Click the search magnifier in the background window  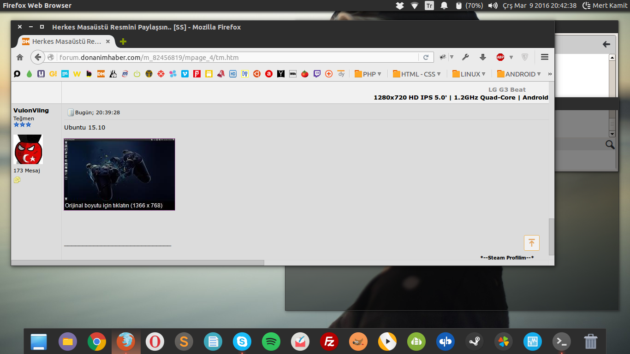610,145
